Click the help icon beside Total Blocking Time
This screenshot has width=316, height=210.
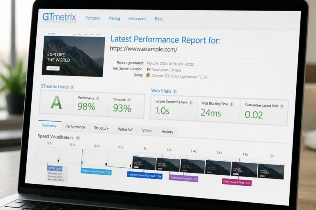[232, 104]
